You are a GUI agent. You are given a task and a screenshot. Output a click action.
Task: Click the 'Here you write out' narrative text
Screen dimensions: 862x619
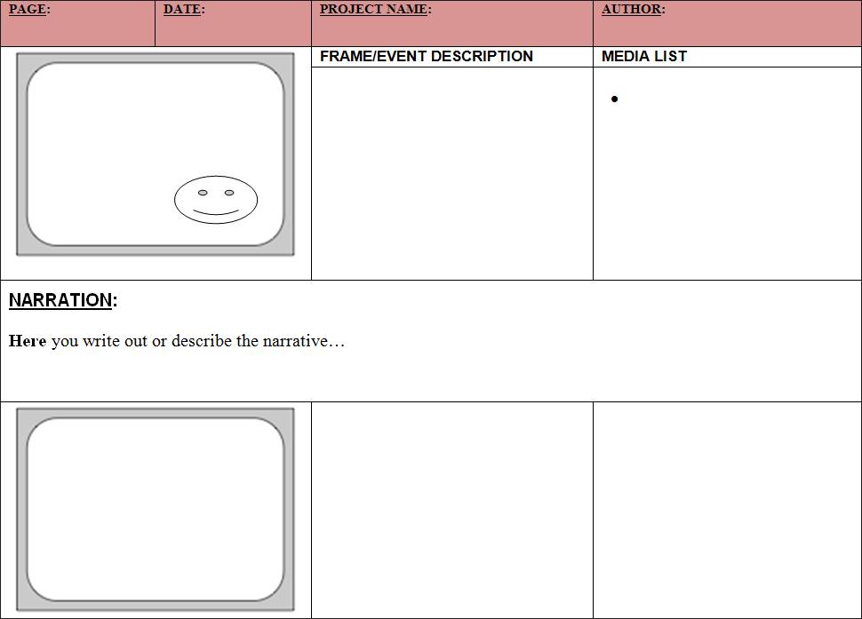click(177, 341)
